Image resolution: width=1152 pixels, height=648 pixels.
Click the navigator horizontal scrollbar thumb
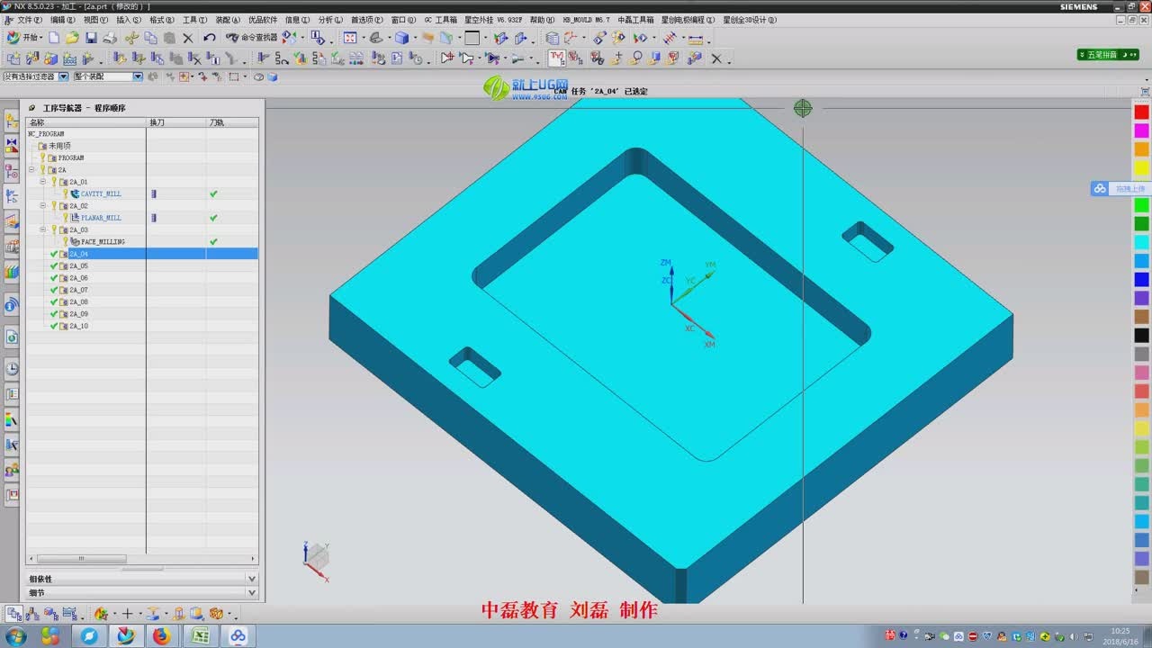click(x=80, y=559)
